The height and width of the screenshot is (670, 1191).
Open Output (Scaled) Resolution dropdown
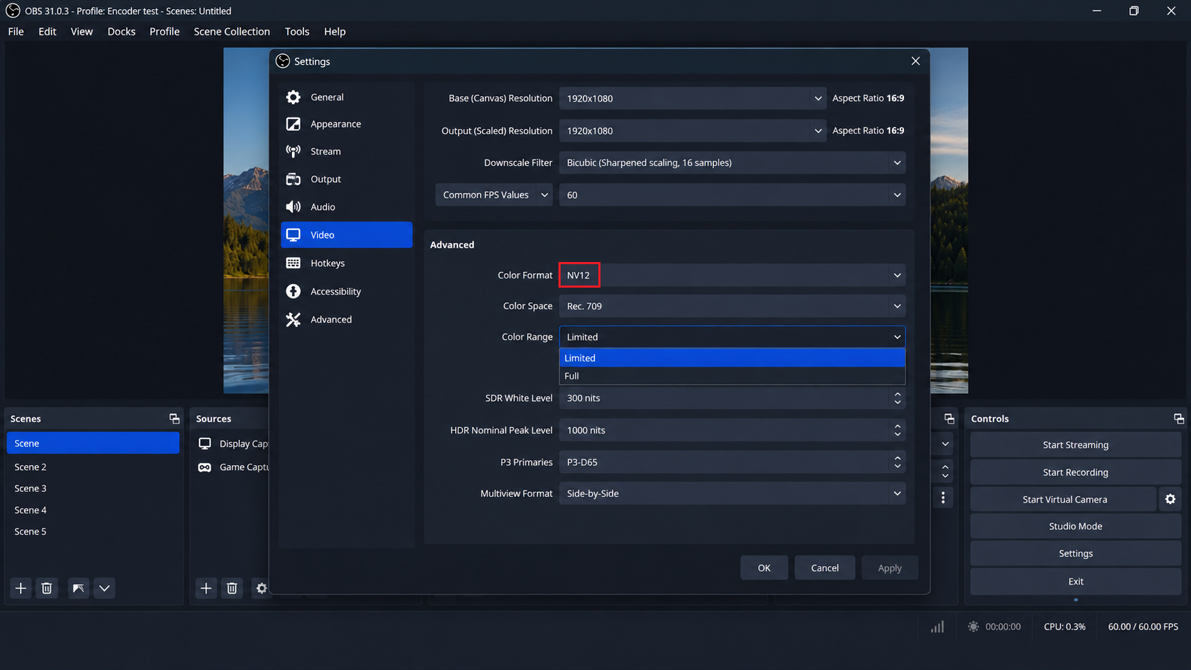click(x=692, y=131)
